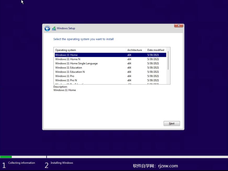Click the rjzxw.com website text
Image resolution: width=228 pixels, height=171 pixels.
coord(168,166)
